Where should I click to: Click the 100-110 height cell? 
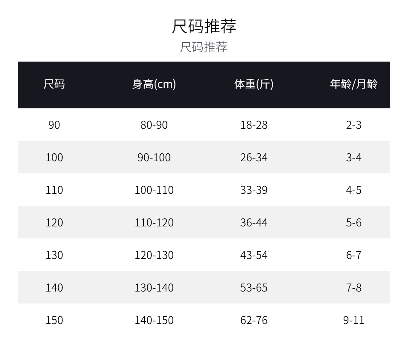[x=154, y=190]
